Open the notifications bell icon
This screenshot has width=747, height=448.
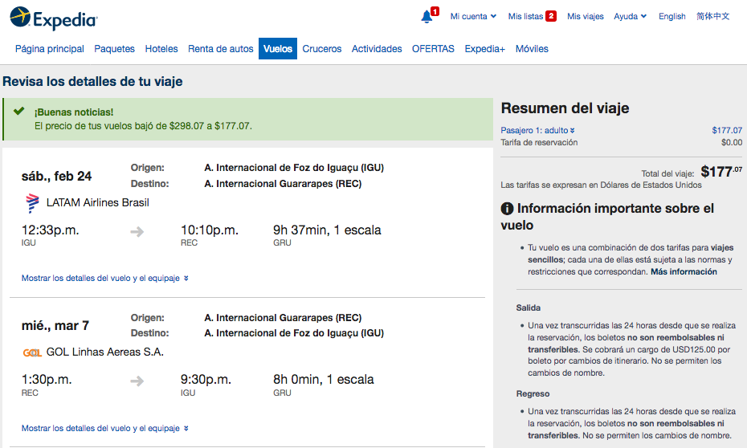427,17
